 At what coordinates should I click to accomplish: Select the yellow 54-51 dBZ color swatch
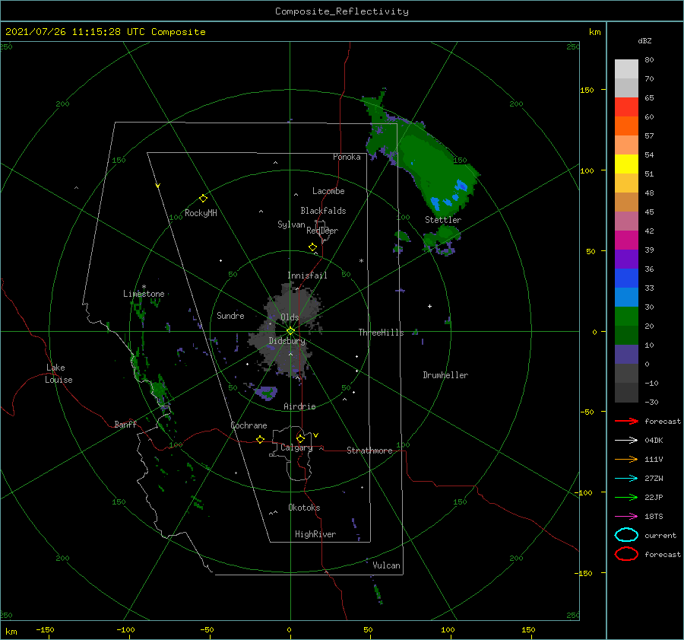[626, 164]
